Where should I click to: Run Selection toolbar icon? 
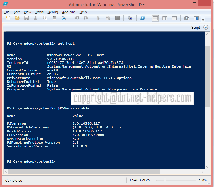[108, 18]
